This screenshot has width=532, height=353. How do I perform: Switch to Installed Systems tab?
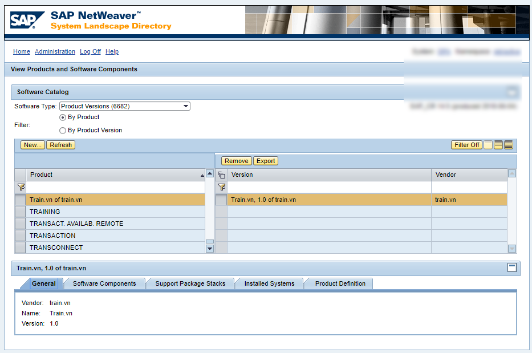pyautogui.click(x=269, y=283)
